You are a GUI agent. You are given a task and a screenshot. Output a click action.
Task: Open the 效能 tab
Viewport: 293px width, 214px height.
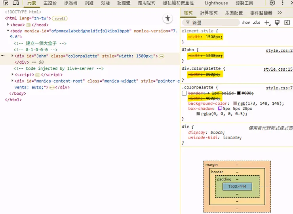click(x=105, y=3)
